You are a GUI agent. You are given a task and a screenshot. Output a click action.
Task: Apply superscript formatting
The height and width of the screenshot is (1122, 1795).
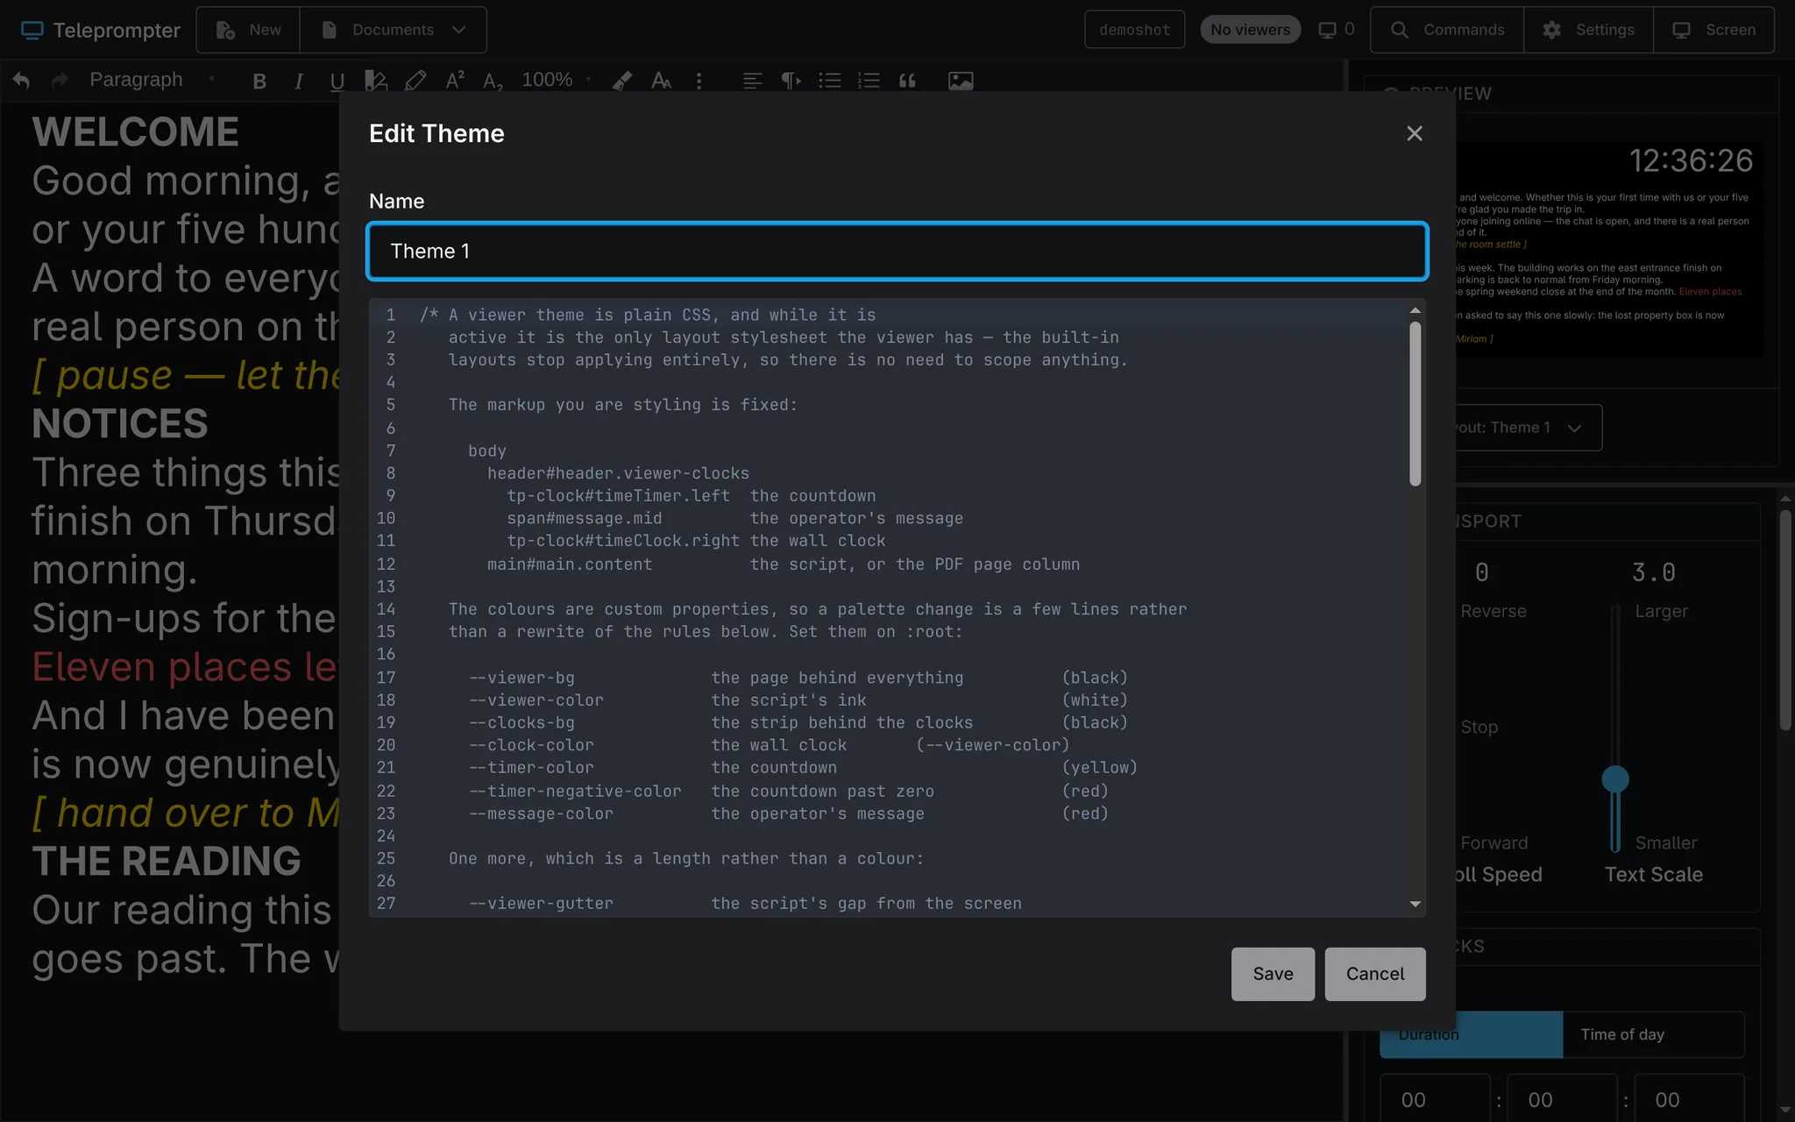(x=455, y=81)
